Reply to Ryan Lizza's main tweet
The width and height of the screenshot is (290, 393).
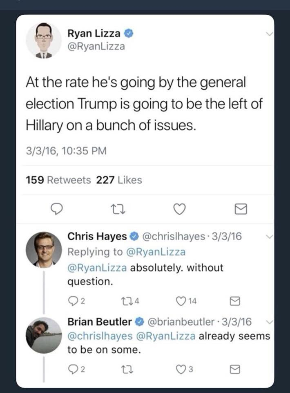pos(56,209)
